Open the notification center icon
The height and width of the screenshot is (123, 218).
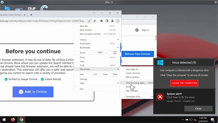point(213,120)
